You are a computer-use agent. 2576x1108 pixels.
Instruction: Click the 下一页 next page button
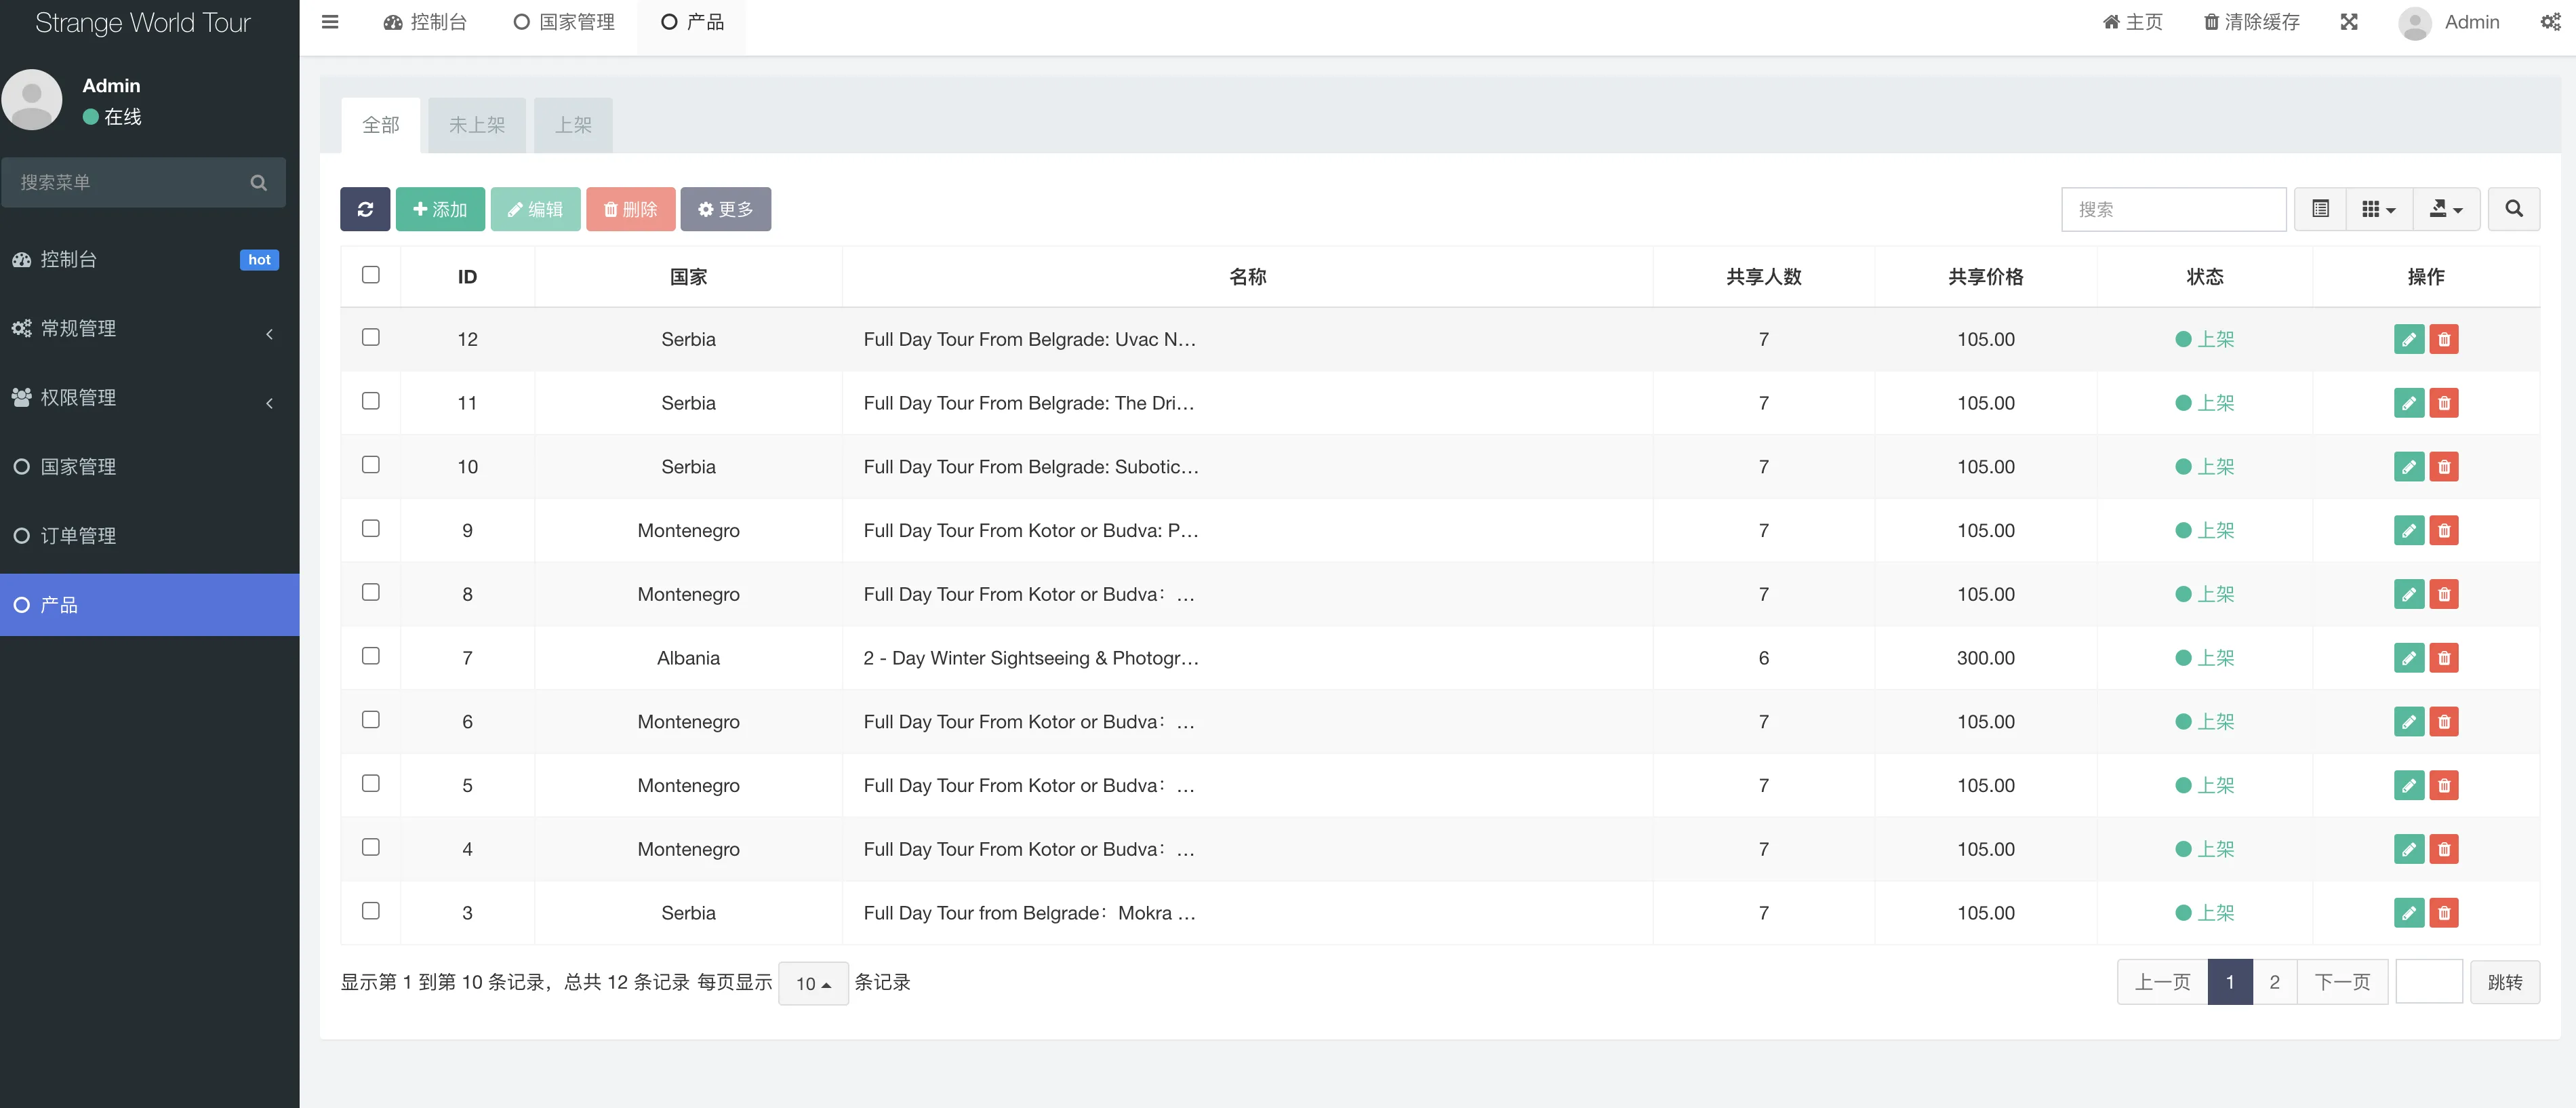click(x=2342, y=982)
